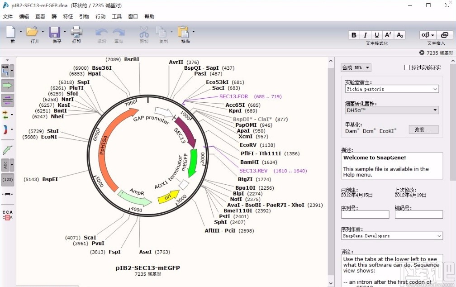The width and height of the screenshot is (456, 287).
Task: Click the 序列号 input field
Action: 365,215
